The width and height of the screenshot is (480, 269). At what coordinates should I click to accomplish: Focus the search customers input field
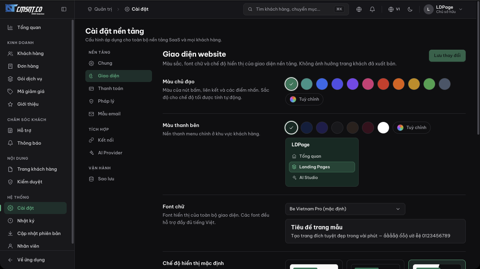pyautogui.click(x=296, y=9)
